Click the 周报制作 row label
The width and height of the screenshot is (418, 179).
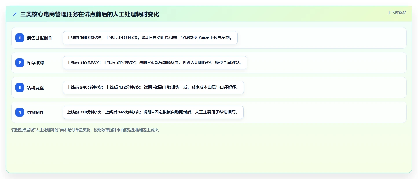click(x=35, y=112)
